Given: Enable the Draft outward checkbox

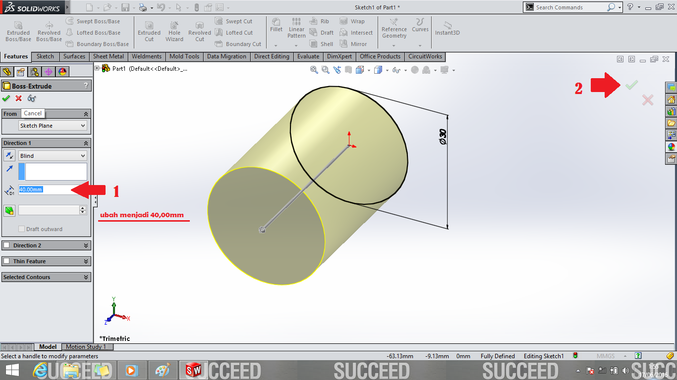Looking at the screenshot, I should tap(21, 229).
